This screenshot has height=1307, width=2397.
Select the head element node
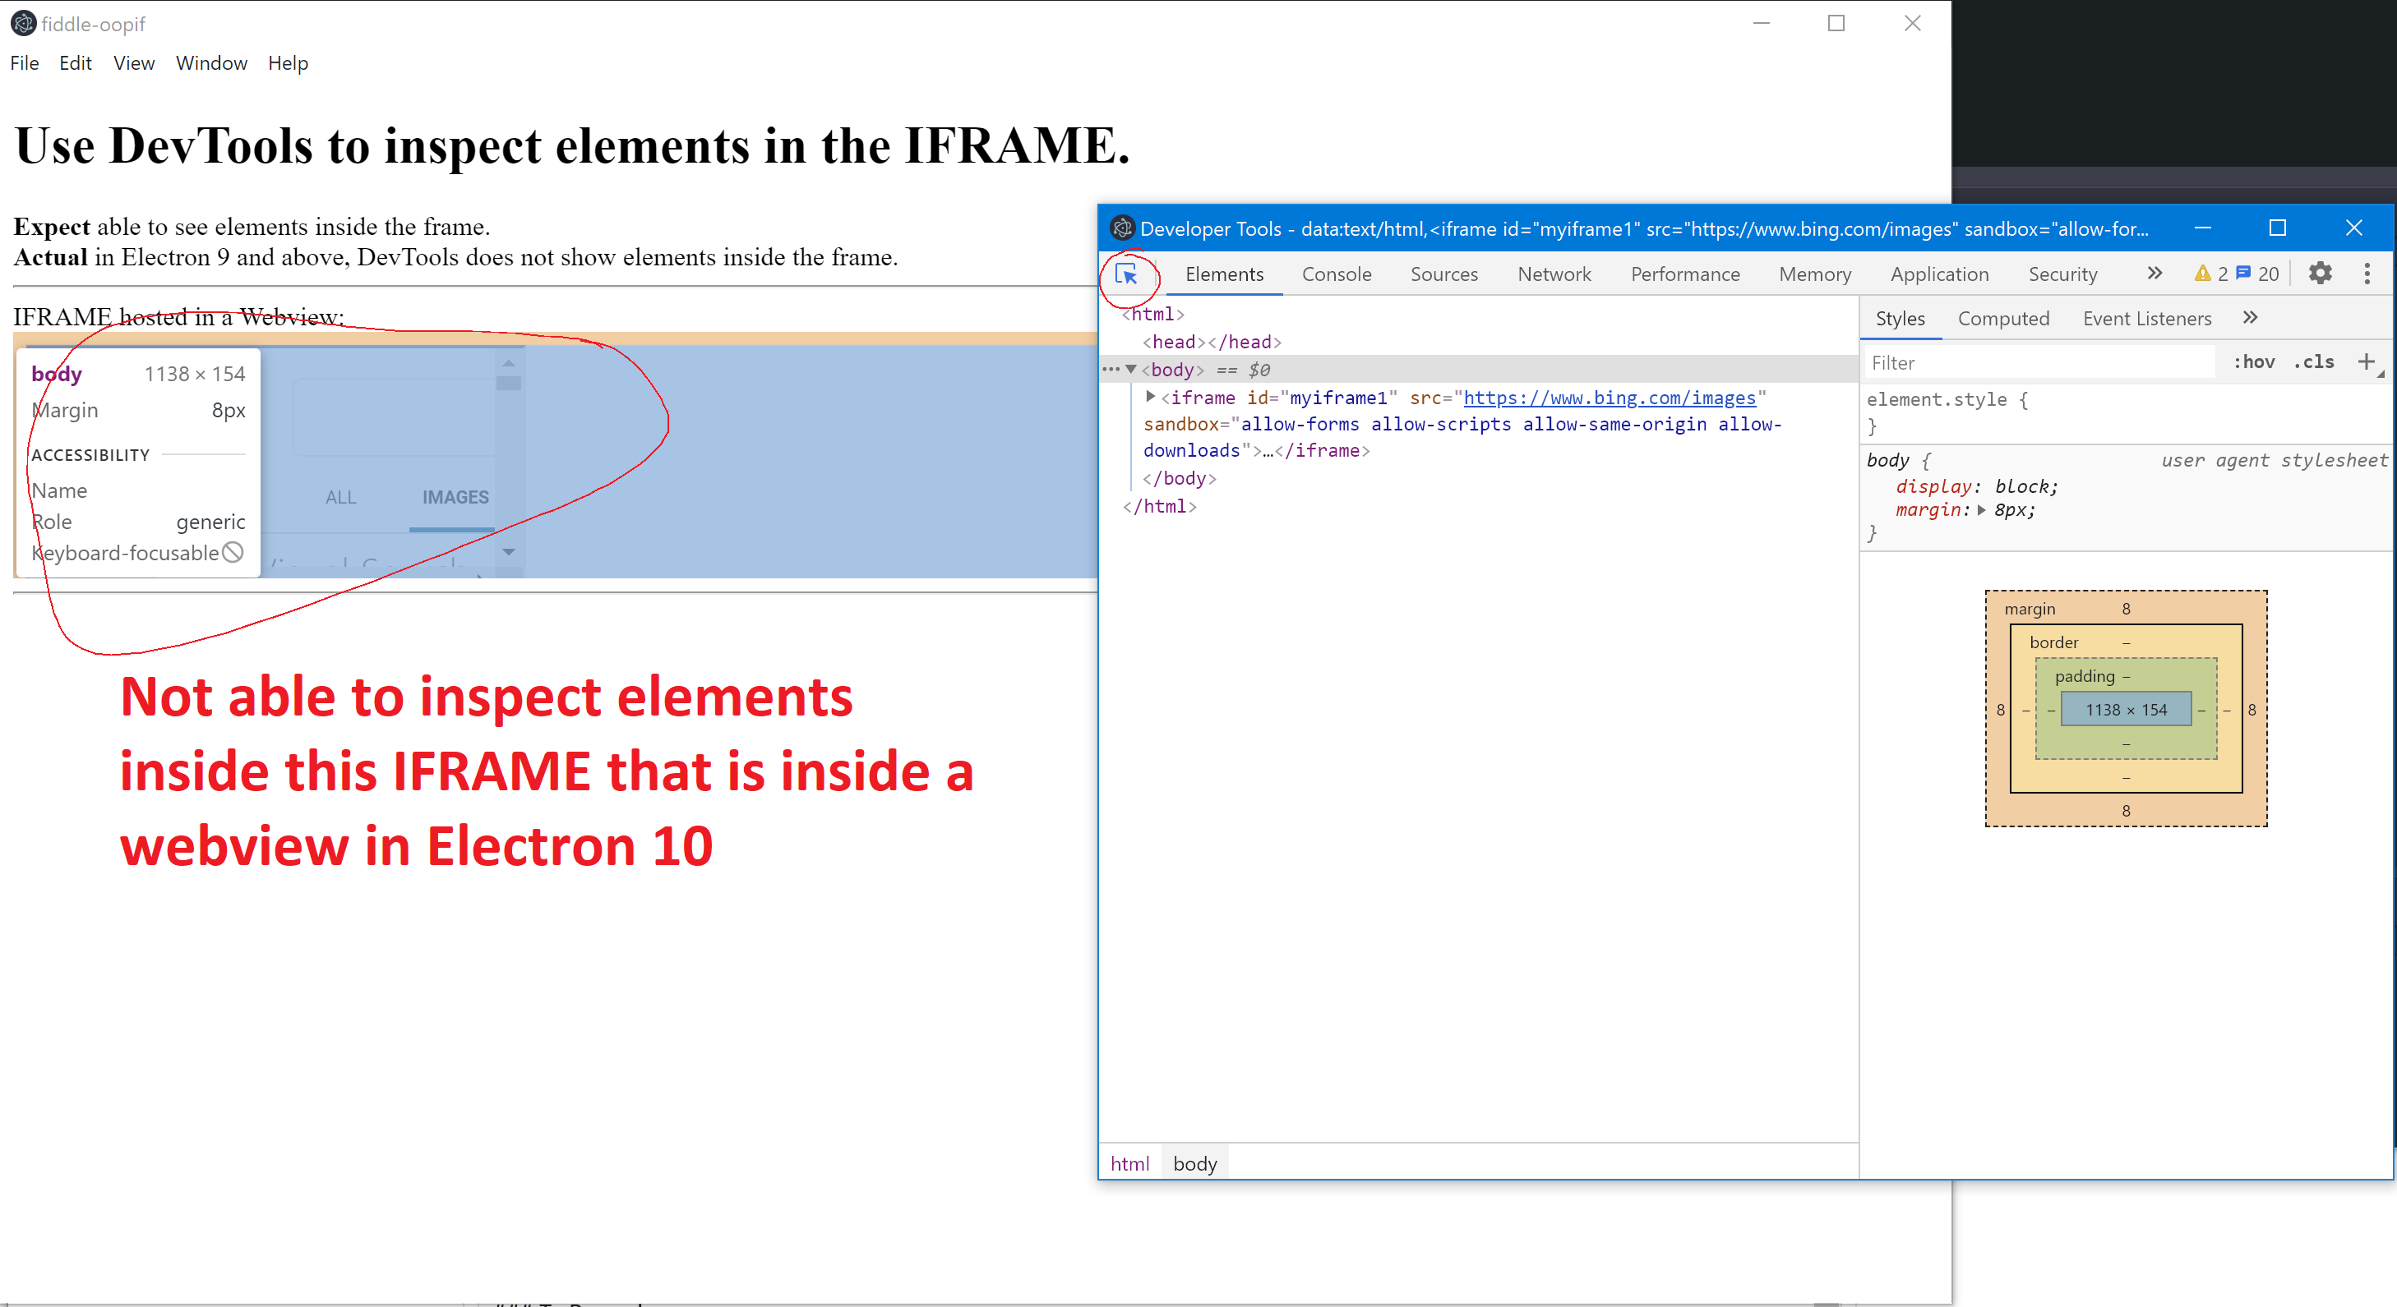click(x=1212, y=342)
